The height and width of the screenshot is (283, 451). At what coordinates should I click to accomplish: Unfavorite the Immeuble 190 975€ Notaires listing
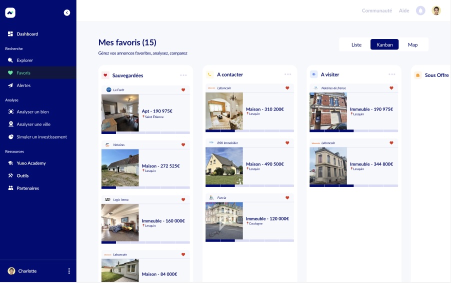[391, 88]
